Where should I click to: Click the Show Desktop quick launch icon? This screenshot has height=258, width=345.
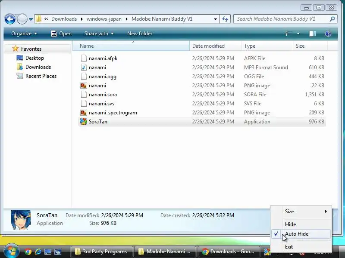coord(48,252)
